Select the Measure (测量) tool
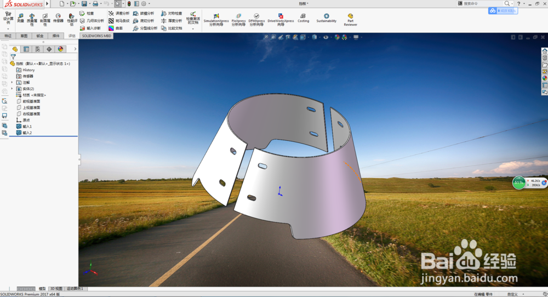Viewport: 548px width, 297px height. pyautogui.click(x=21, y=18)
